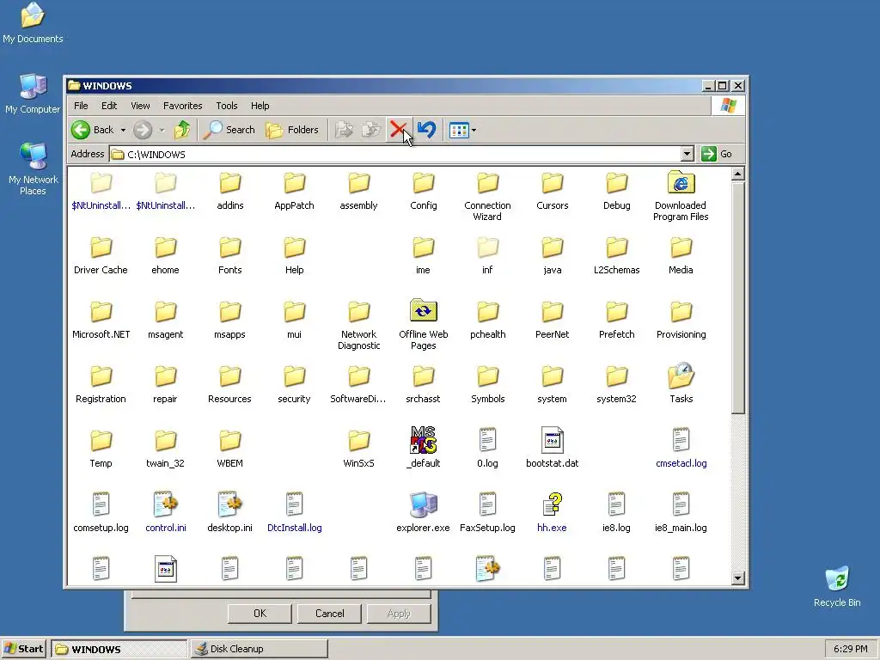
Task: Select the Fonts folder
Action: pyautogui.click(x=229, y=254)
